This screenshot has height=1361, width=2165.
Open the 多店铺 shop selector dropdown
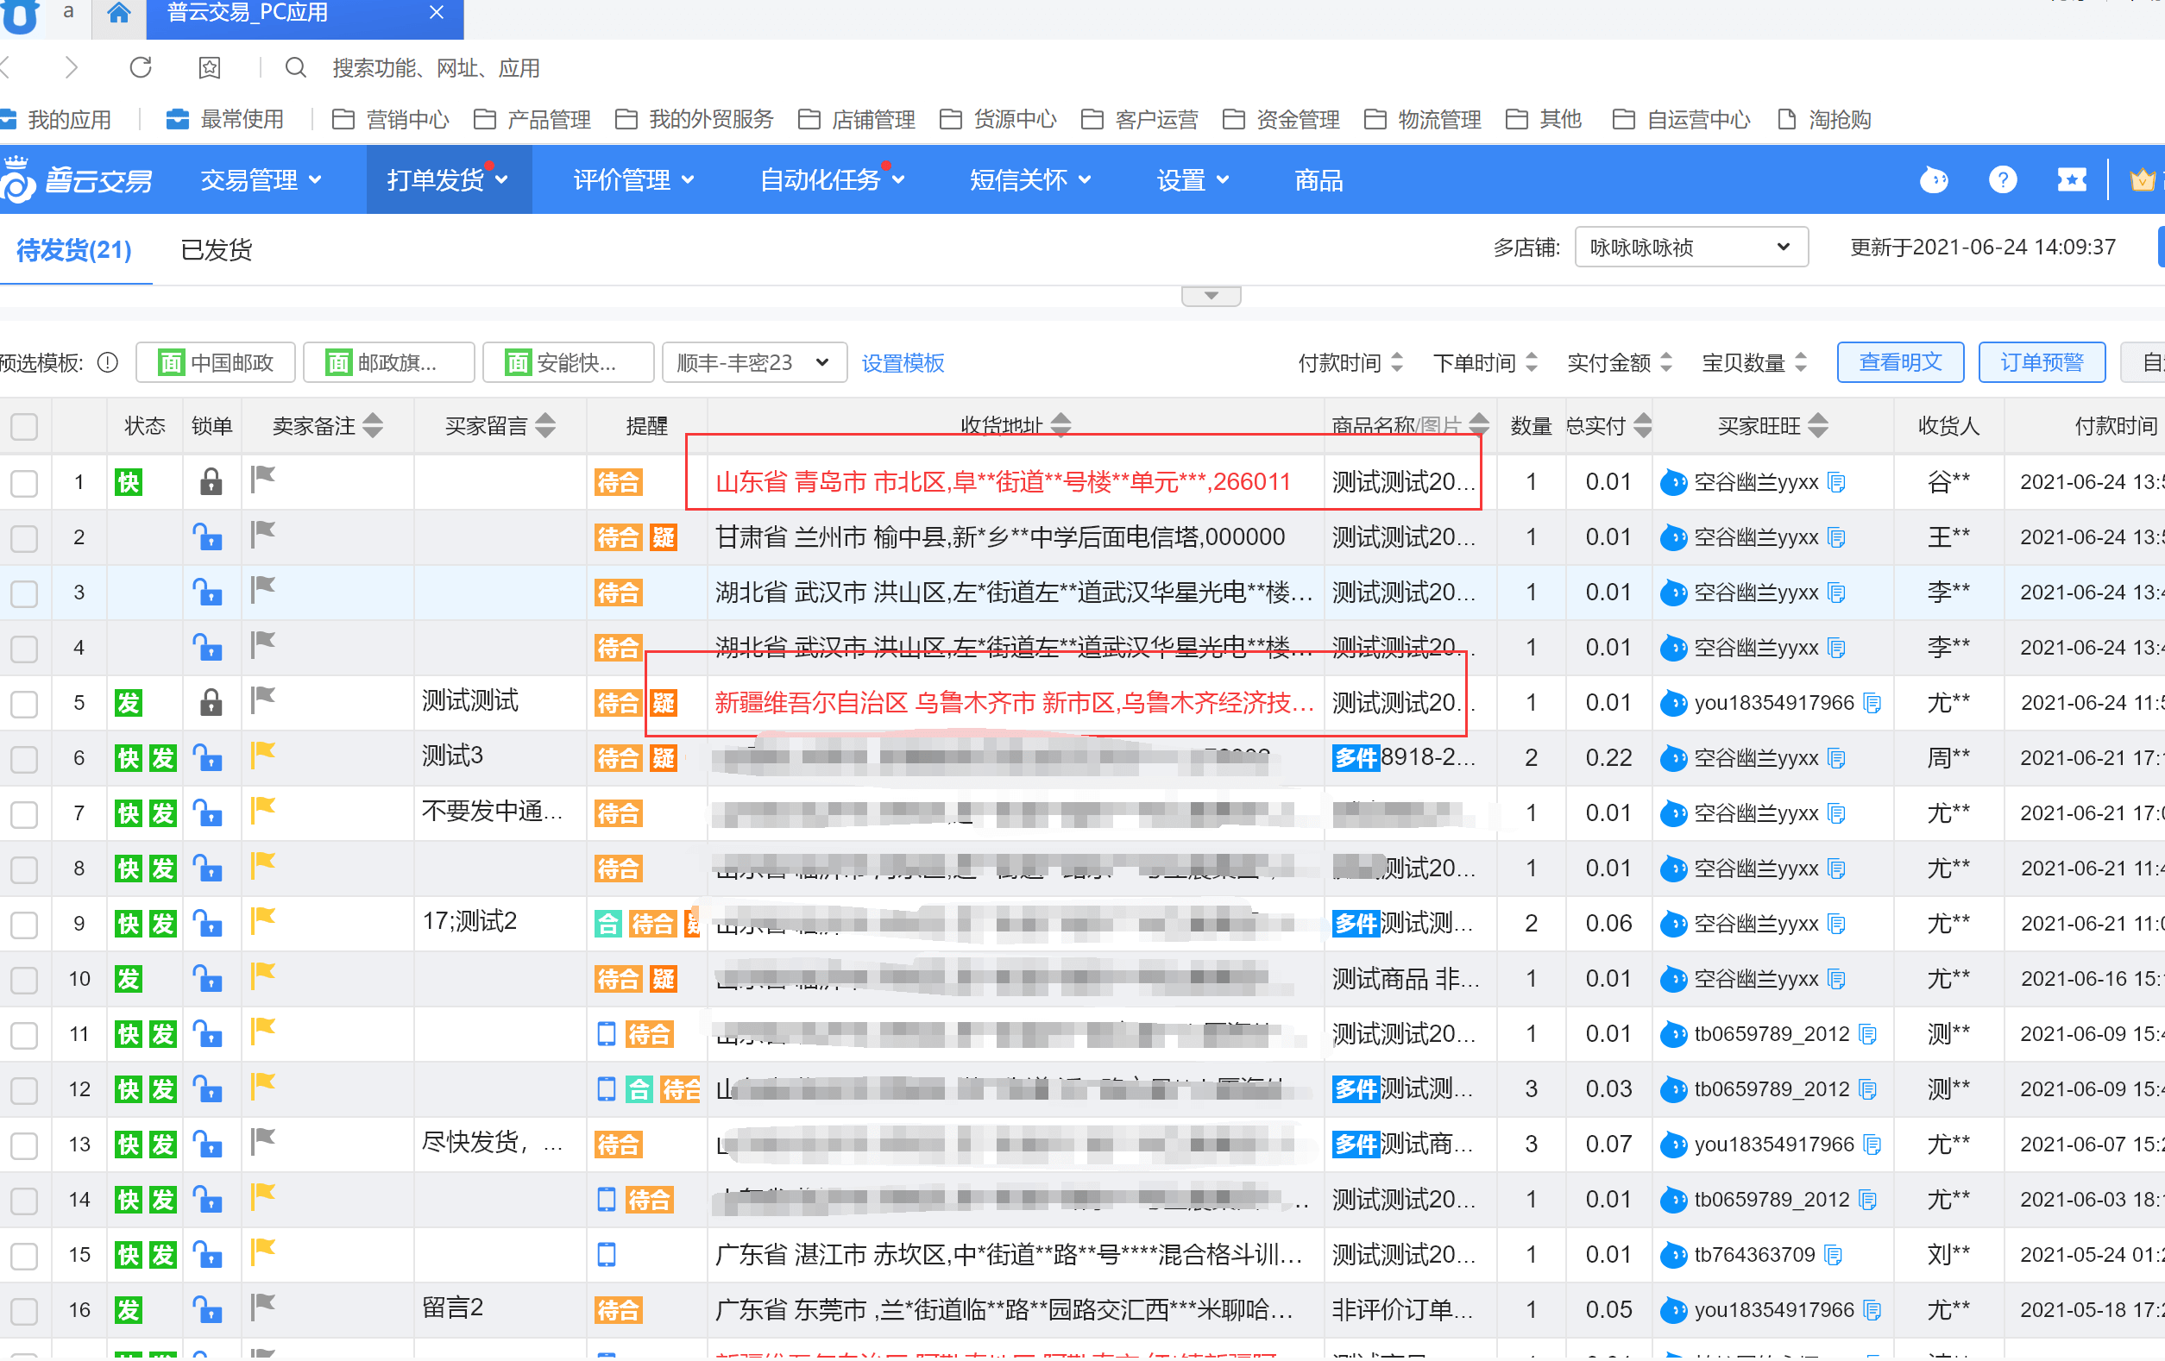tap(1690, 248)
